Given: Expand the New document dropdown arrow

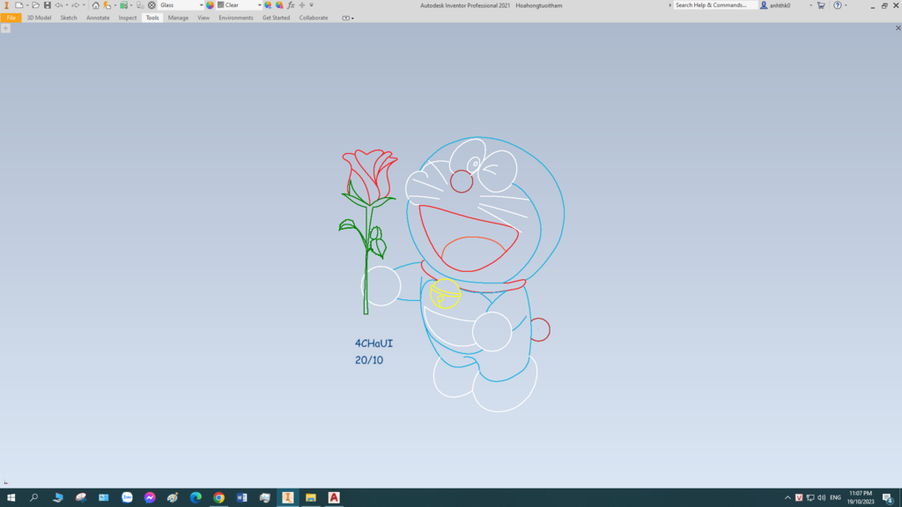Looking at the screenshot, I should pyautogui.click(x=27, y=5).
